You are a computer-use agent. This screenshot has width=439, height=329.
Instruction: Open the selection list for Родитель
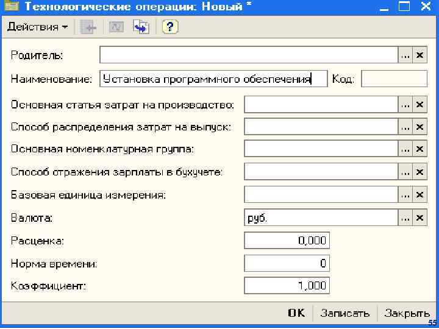tap(405, 55)
